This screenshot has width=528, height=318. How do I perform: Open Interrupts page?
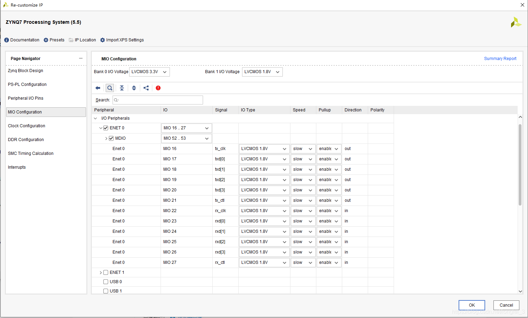click(x=17, y=167)
